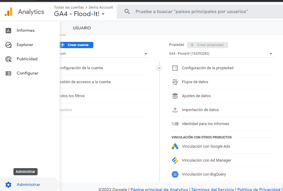The width and height of the screenshot is (283, 191).
Task: Open Gestión de accesos a la cuenta row
Action: [104, 82]
